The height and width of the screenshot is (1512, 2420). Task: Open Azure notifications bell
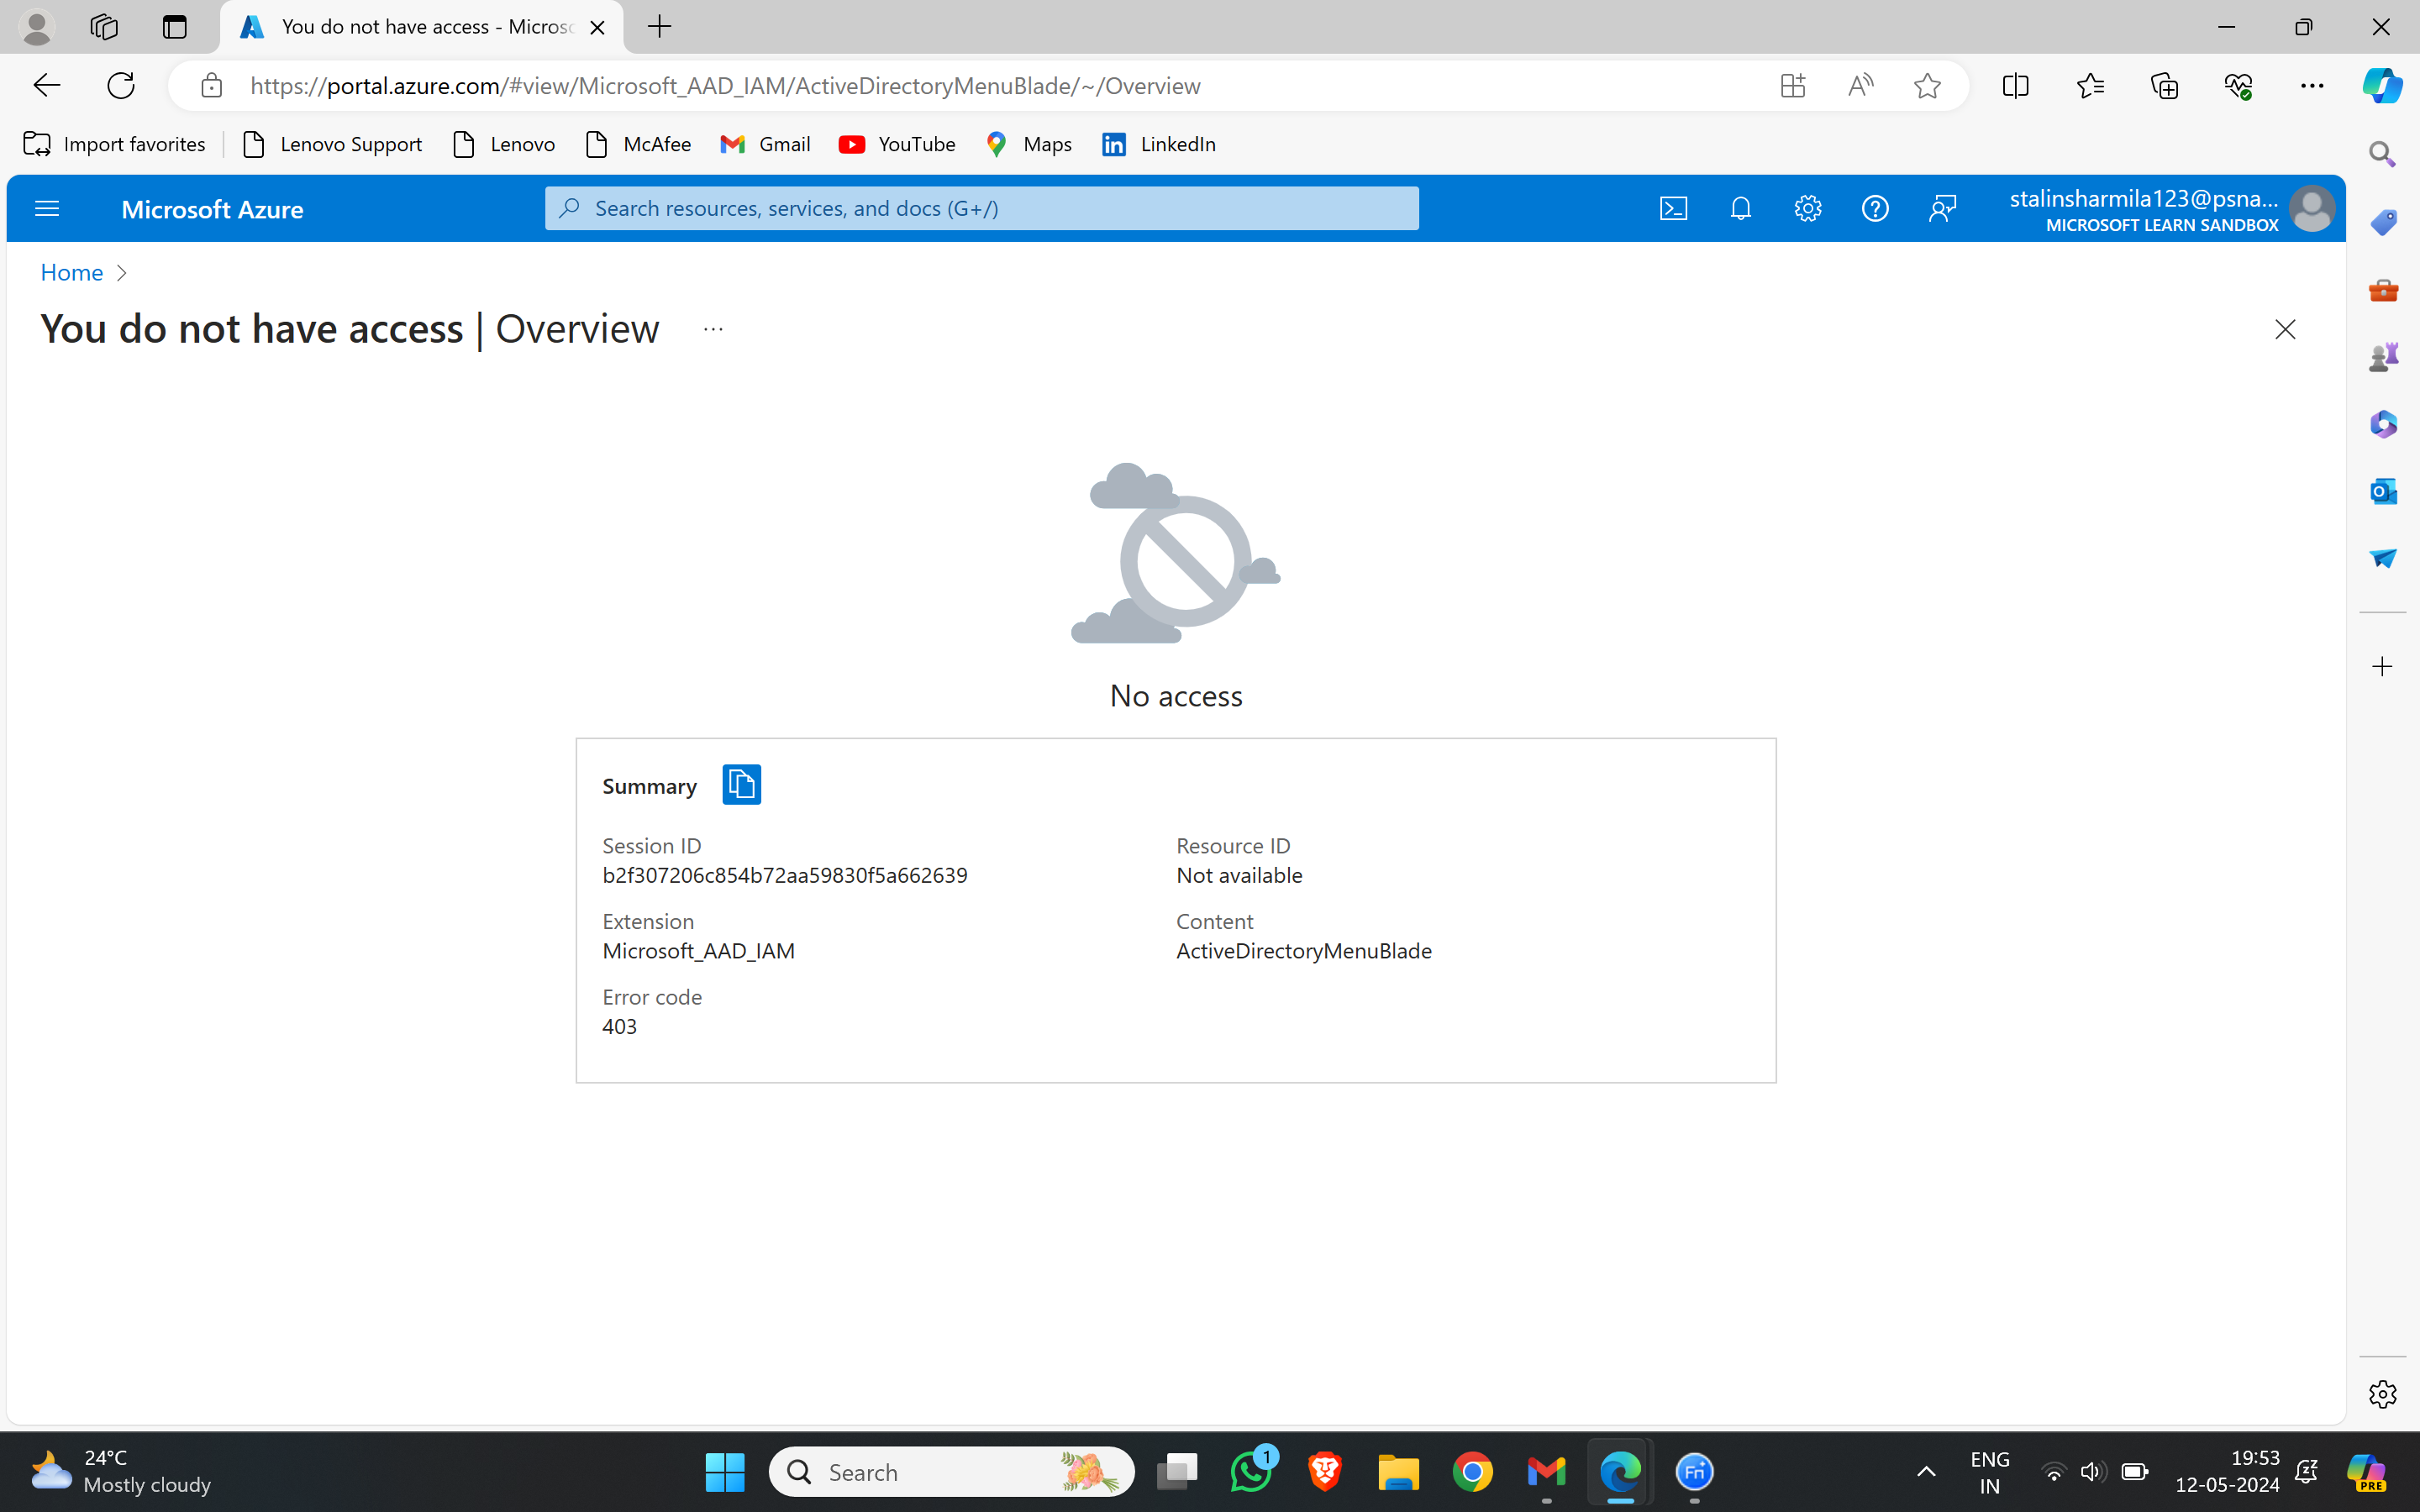[1740, 208]
